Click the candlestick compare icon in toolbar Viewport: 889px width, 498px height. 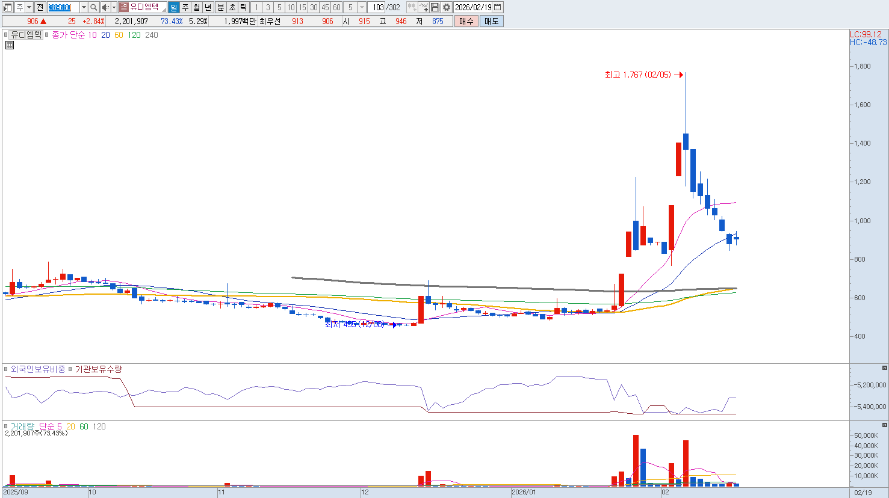[412, 7]
